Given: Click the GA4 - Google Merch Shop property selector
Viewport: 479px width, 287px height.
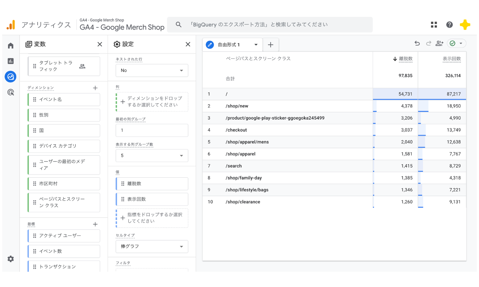Looking at the screenshot, I should point(122,25).
